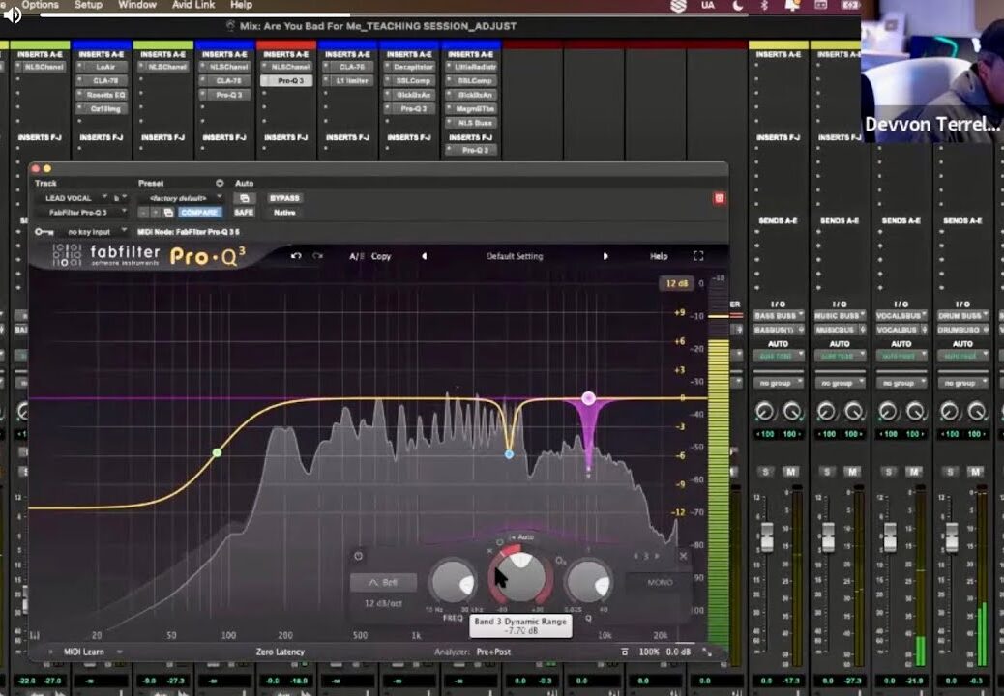Viewport: 1004px width, 696px height.
Task: Open Analyzer Pre+Post settings
Action: tap(493, 652)
